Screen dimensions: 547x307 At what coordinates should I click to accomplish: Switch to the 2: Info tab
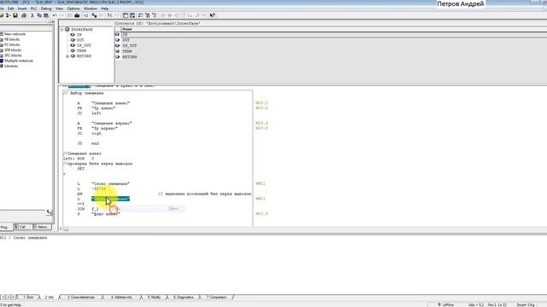click(50, 298)
